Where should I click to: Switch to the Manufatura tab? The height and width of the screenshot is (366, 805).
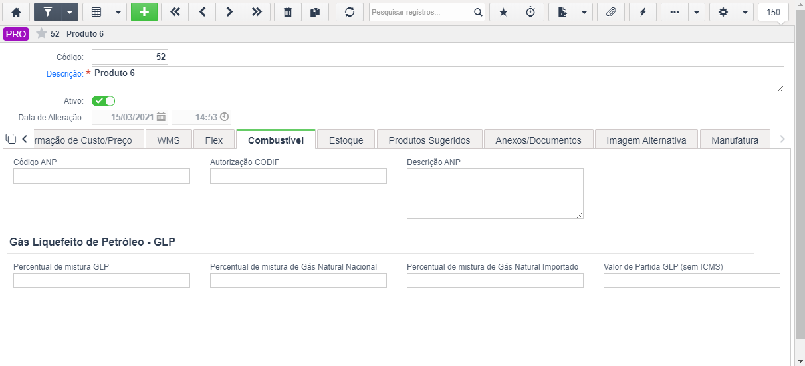735,140
